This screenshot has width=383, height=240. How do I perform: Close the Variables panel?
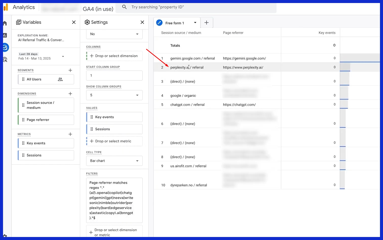point(74,22)
